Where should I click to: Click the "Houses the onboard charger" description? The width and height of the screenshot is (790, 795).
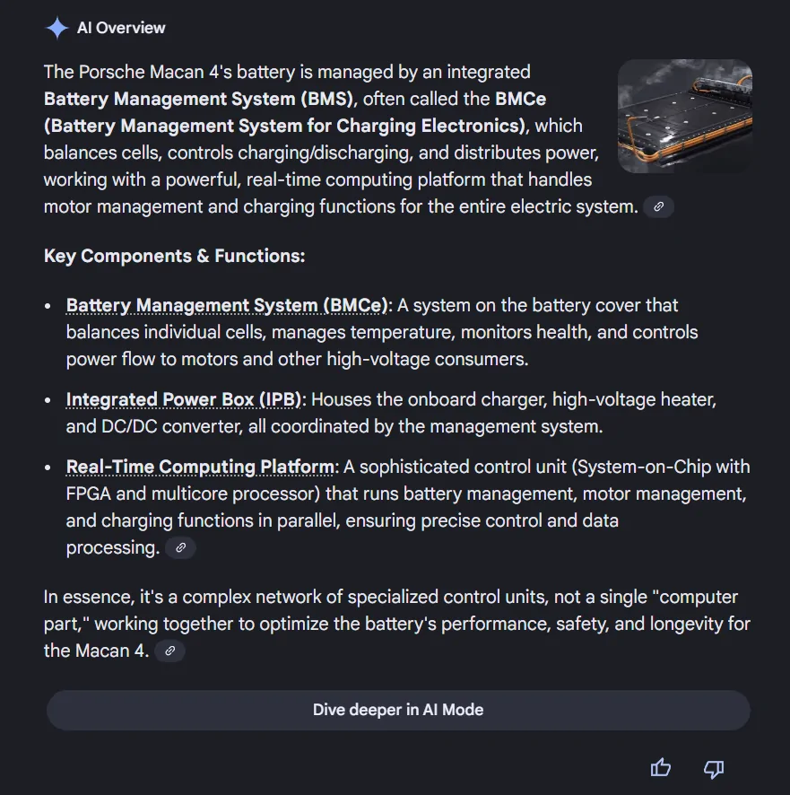coord(513,399)
